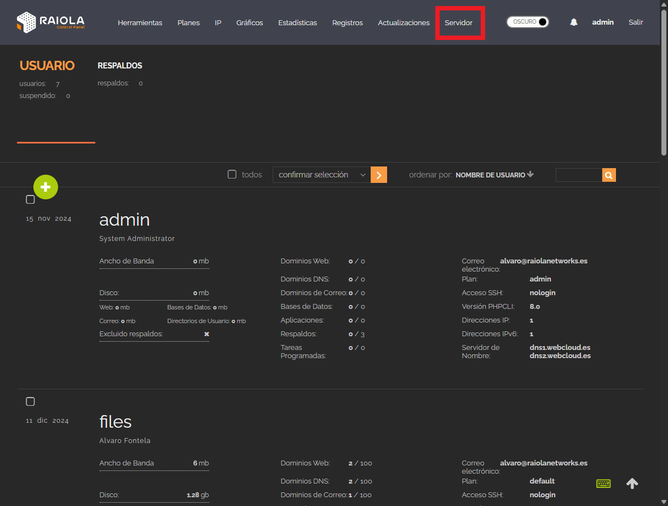Open the Servidor menu
This screenshot has width=668, height=506.
coord(459,22)
